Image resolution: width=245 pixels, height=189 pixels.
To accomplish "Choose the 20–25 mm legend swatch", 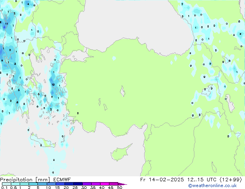I will (69, 184).
